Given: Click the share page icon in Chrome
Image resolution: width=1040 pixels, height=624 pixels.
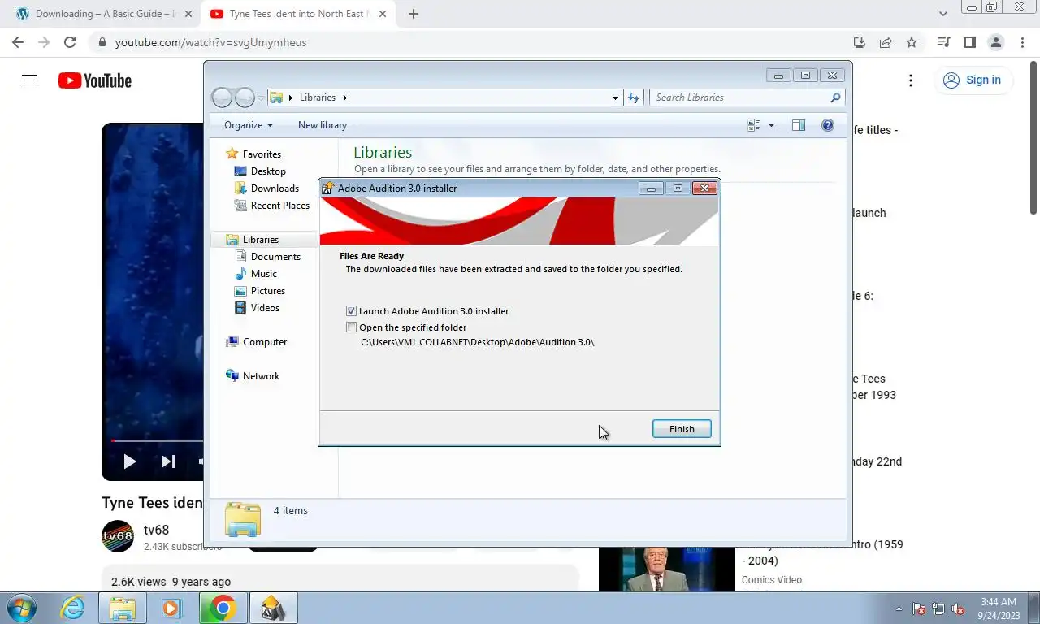Looking at the screenshot, I should pos(886,42).
